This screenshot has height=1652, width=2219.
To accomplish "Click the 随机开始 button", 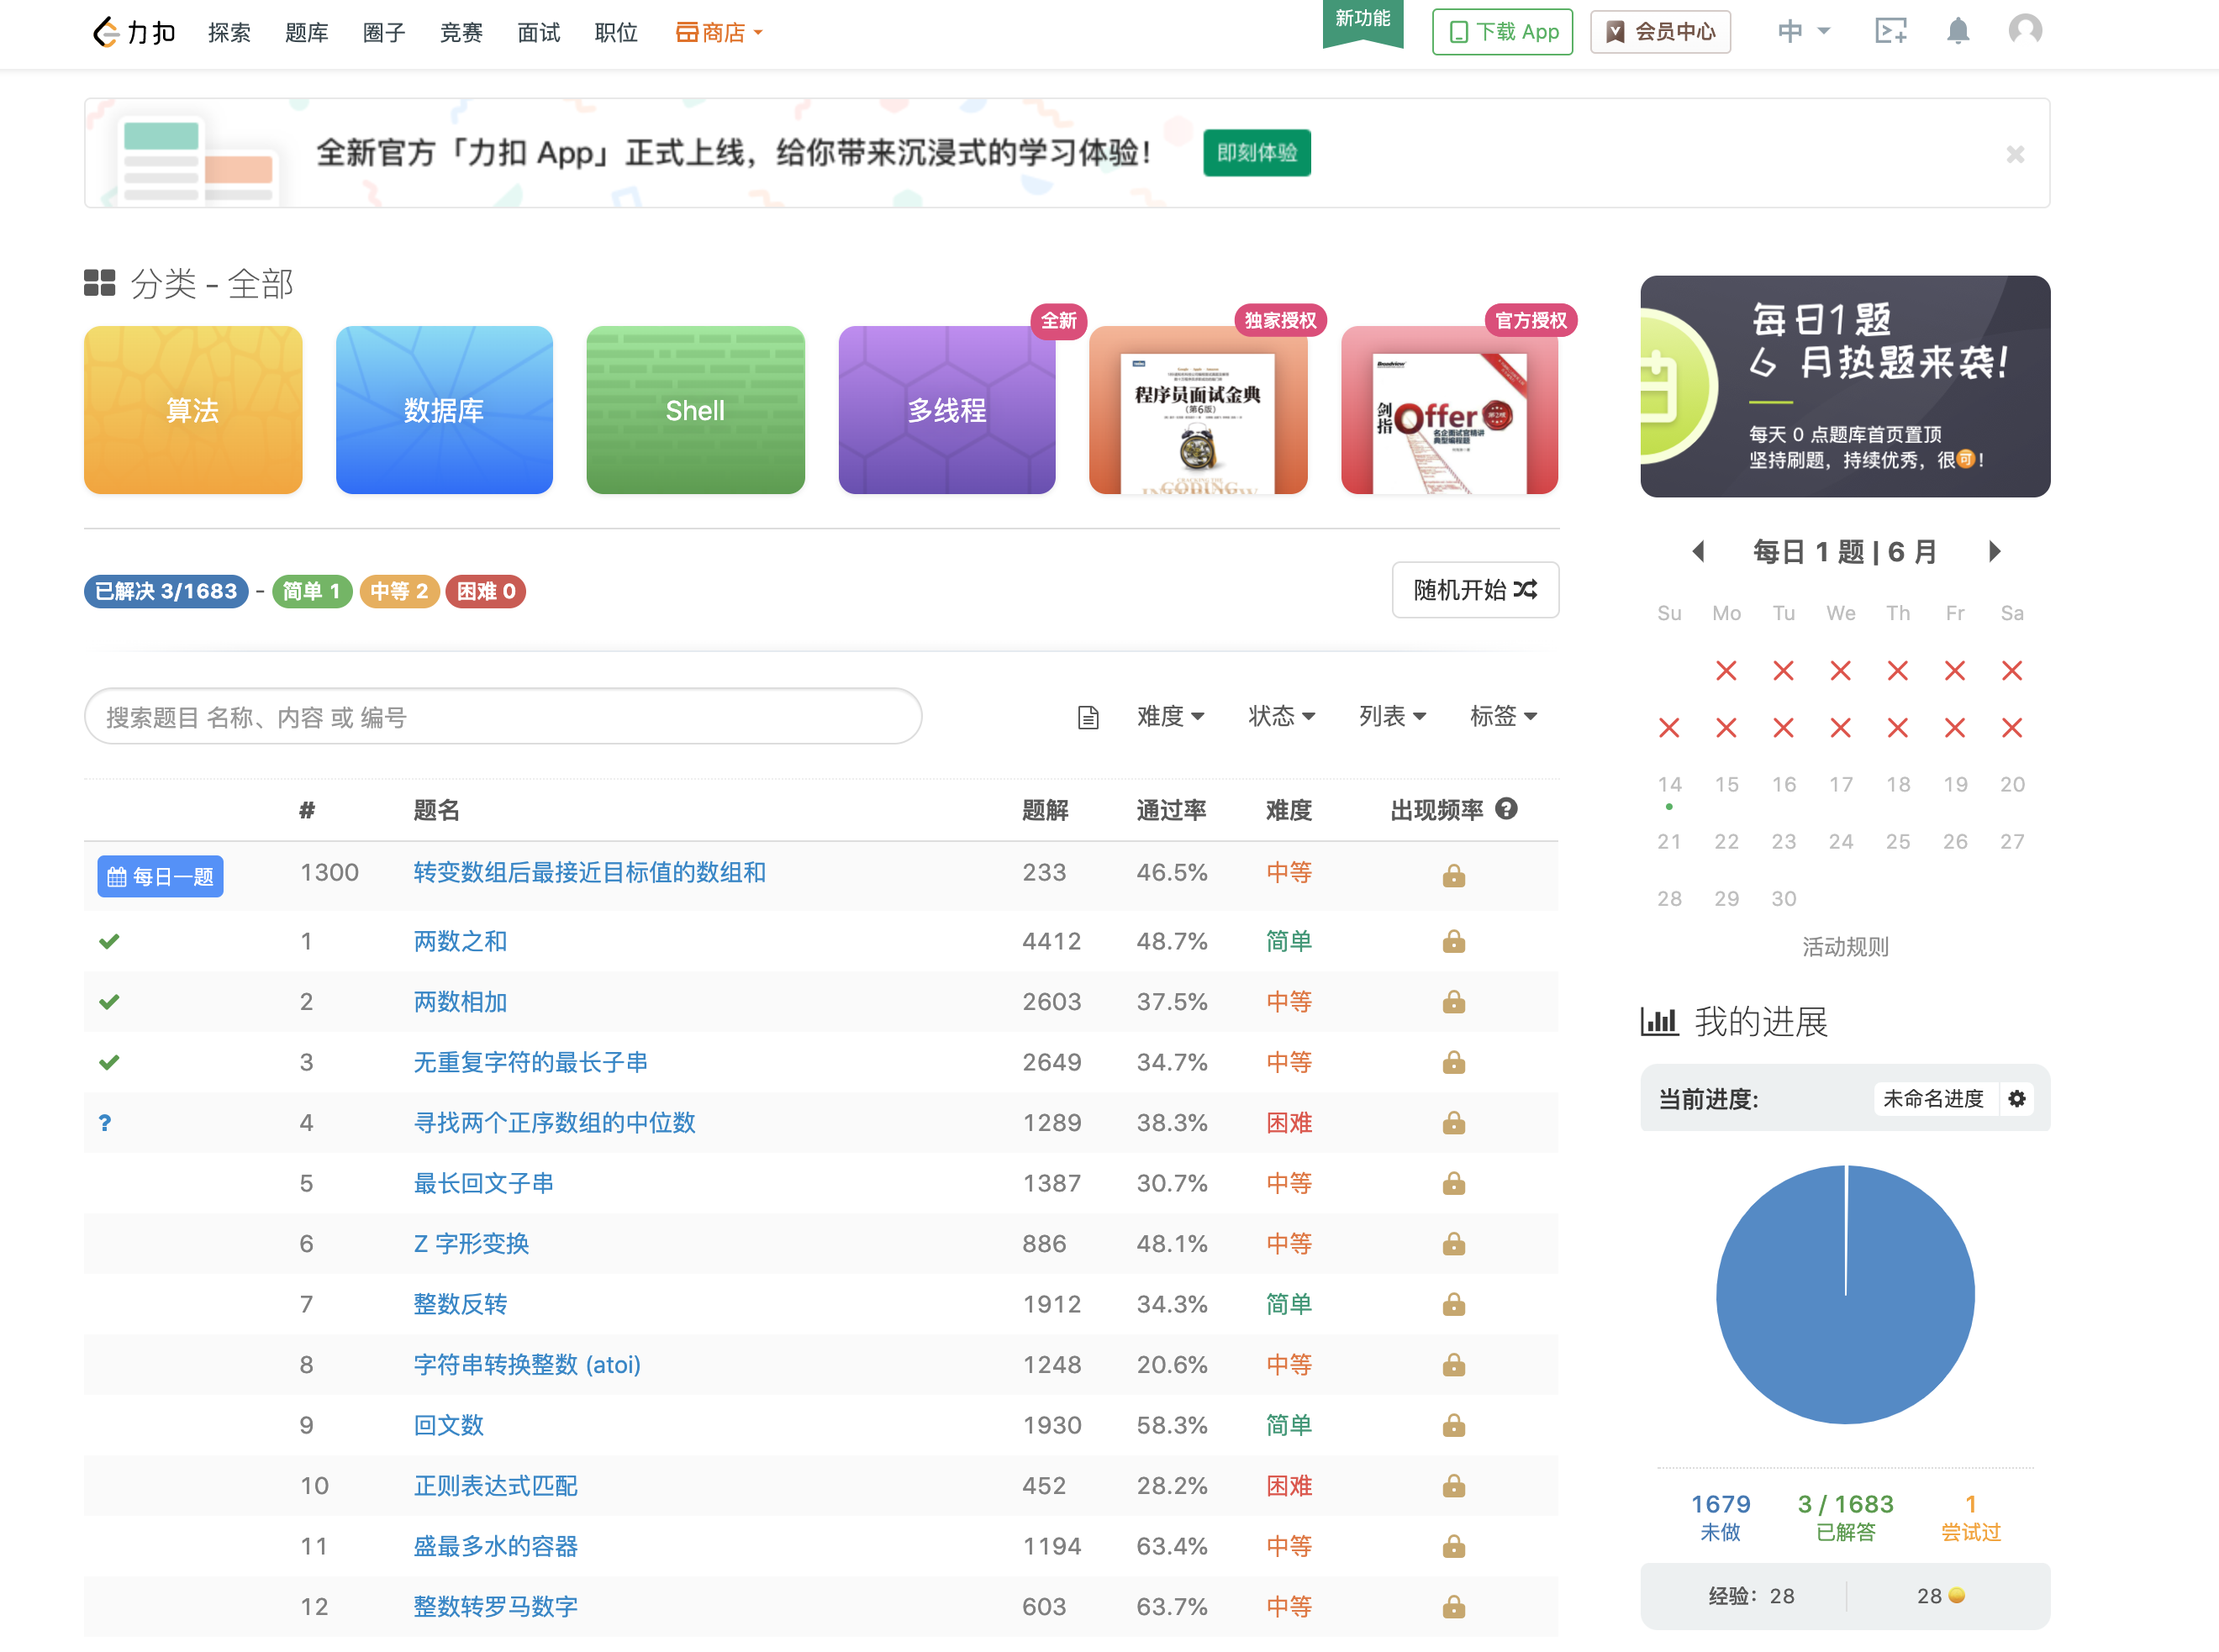I will coord(1474,590).
